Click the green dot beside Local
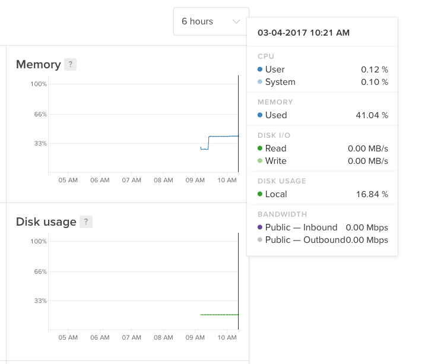Image resolution: width=428 pixels, height=364 pixels. click(x=260, y=194)
